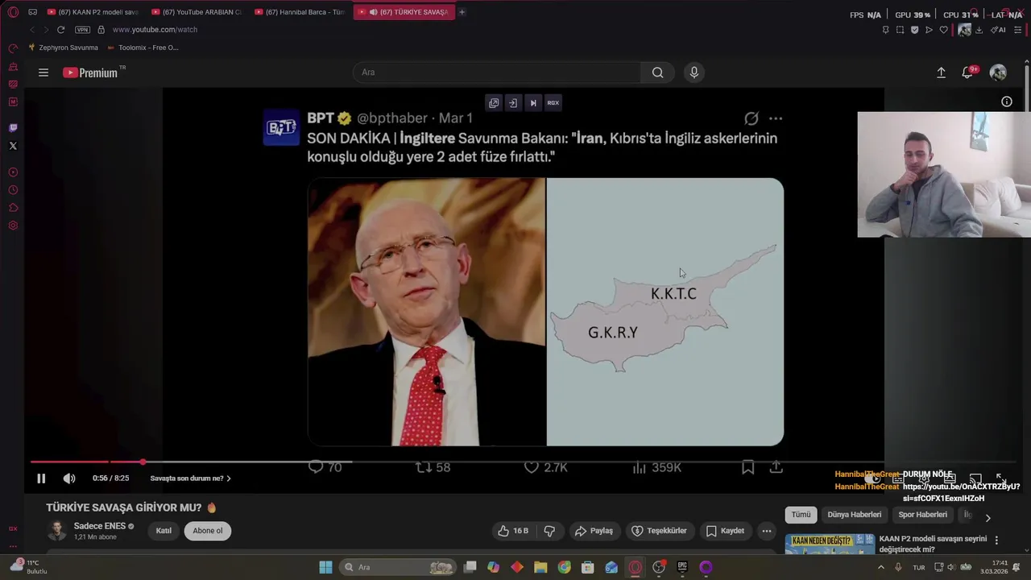
Task: Click the video pop-out icon above the player
Action: tap(494, 103)
